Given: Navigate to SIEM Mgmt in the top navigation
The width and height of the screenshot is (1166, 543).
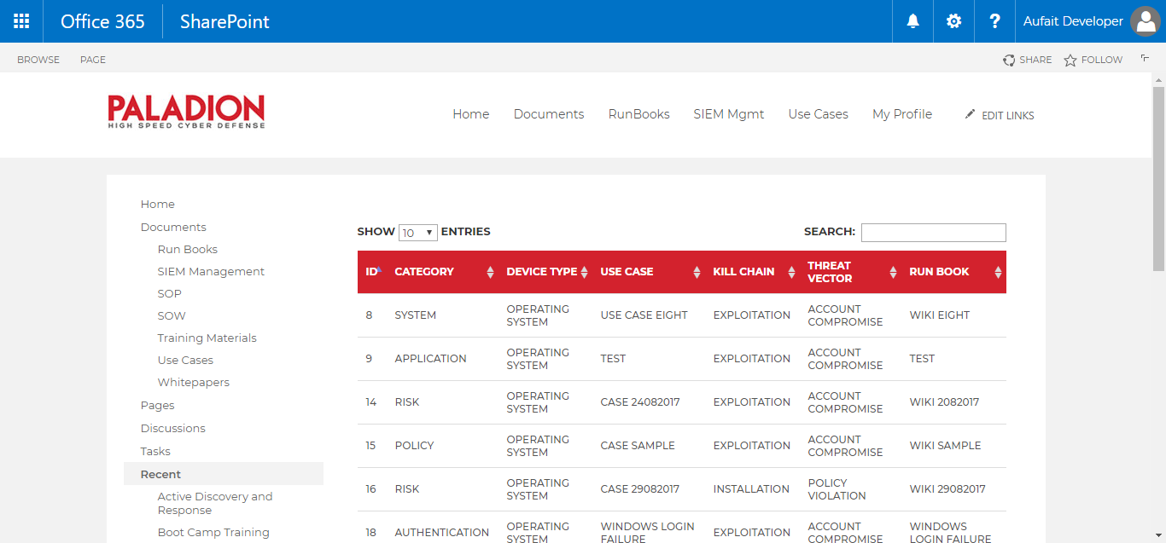Looking at the screenshot, I should coord(729,113).
